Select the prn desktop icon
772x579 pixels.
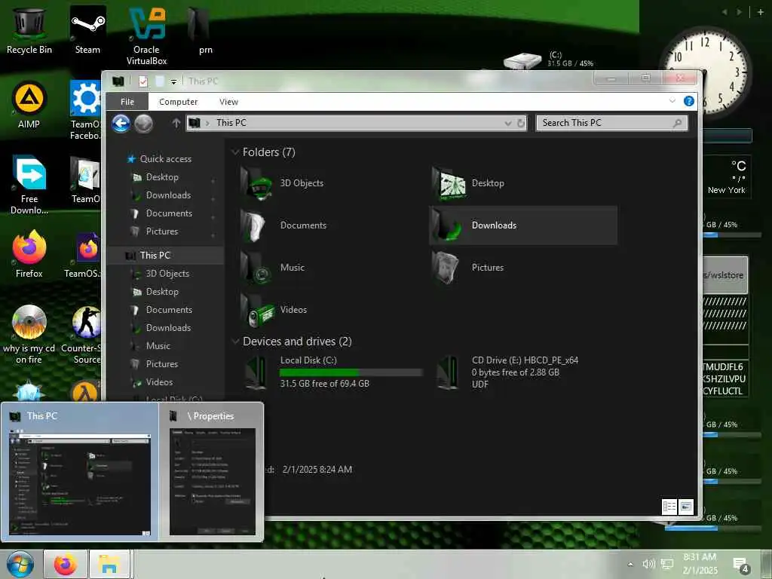199,30
